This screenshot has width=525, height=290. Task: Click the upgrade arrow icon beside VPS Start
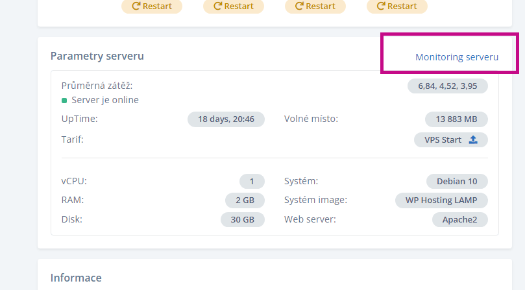(x=473, y=139)
